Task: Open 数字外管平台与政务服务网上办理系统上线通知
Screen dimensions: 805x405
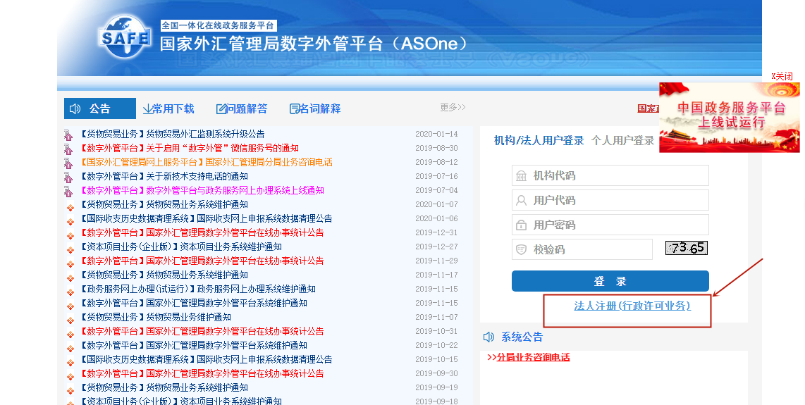Action: [202, 190]
